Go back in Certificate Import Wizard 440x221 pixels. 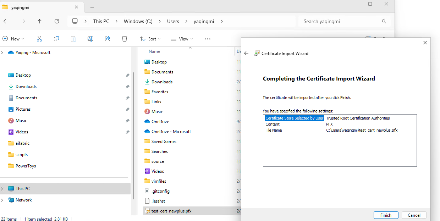coord(246,54)
